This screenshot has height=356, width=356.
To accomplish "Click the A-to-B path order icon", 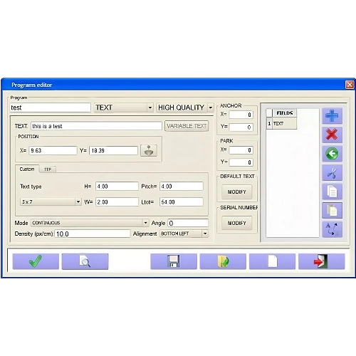I will pyautogui.click(x=332, y=229).
